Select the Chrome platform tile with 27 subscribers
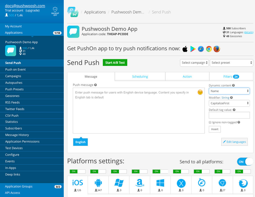This screenshot has height=197, width=255. pyautogui.click(x=222, y=185)
